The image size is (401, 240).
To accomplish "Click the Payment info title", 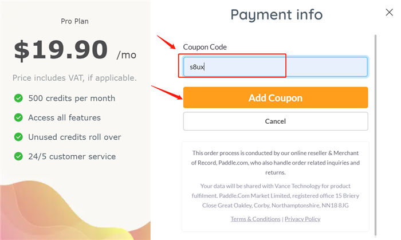I will (x=277, y=14).
